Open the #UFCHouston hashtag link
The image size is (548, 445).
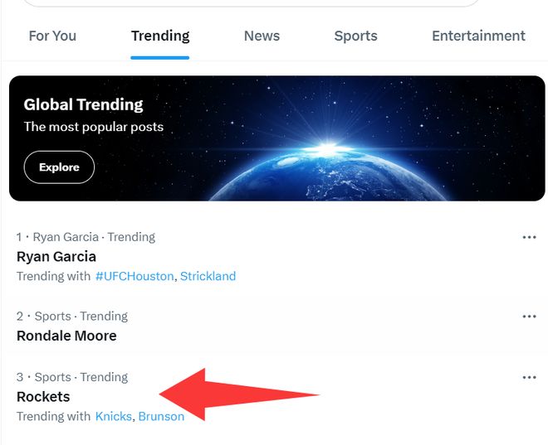[135, 276]
